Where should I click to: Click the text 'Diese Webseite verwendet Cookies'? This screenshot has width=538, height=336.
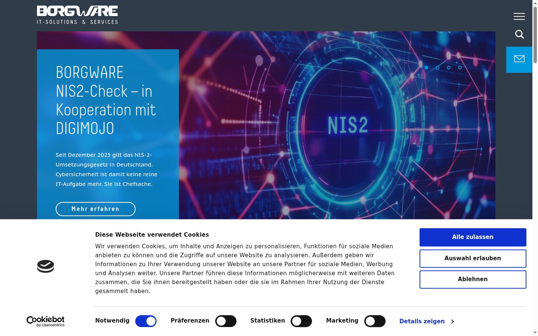point(152,234)
